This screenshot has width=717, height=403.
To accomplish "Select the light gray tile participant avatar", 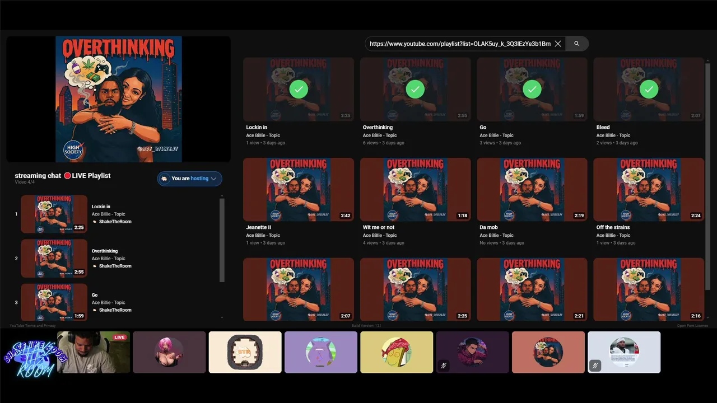I will (x=624, y=352).
